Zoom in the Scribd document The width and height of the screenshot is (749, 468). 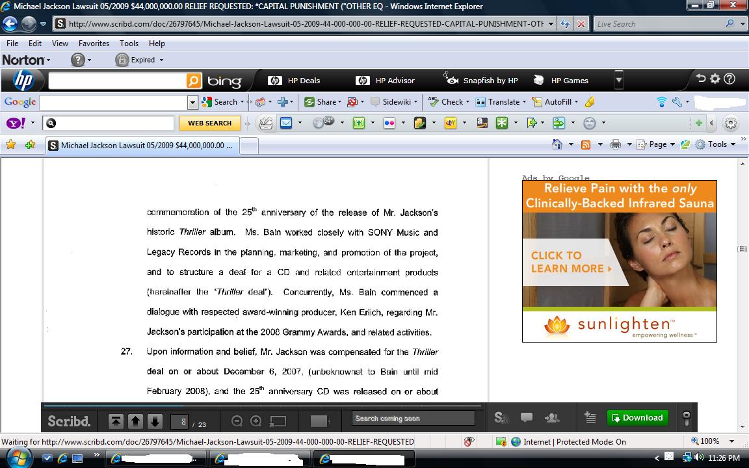pos(256,421)
